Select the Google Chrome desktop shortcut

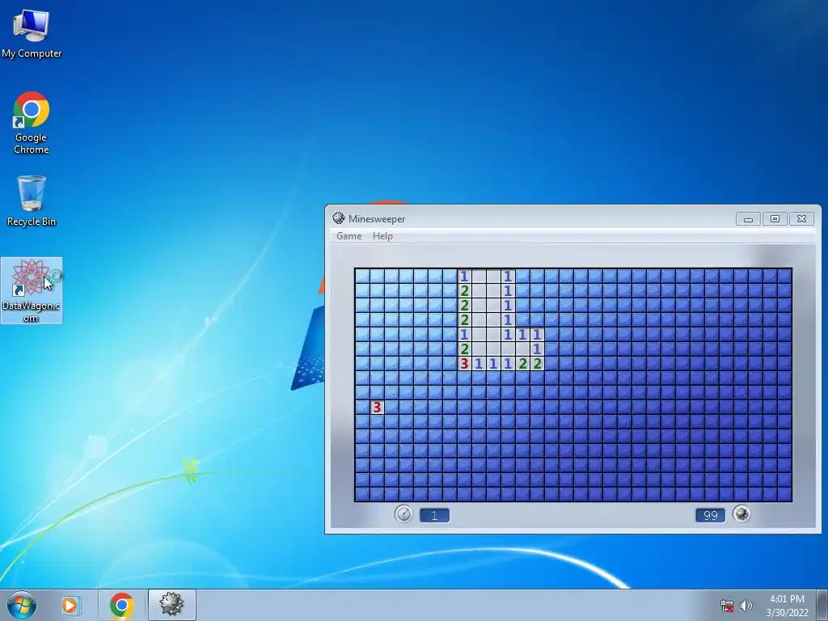point(32,123)
